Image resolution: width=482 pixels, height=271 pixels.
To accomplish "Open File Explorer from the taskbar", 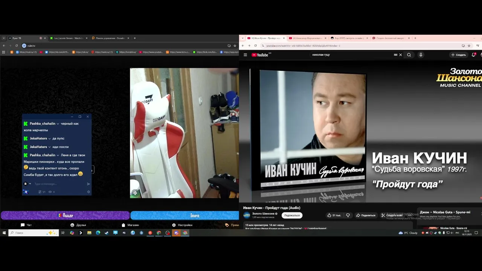I will click(x=89, y=233).
